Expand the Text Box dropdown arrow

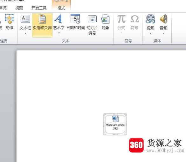25,33
